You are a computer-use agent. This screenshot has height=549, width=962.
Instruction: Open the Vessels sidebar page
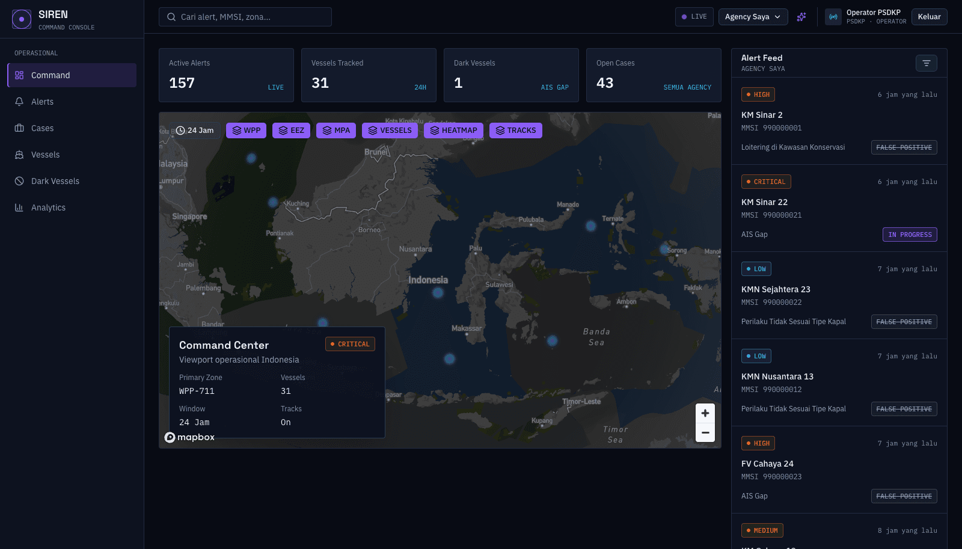[x=72, y=155]
